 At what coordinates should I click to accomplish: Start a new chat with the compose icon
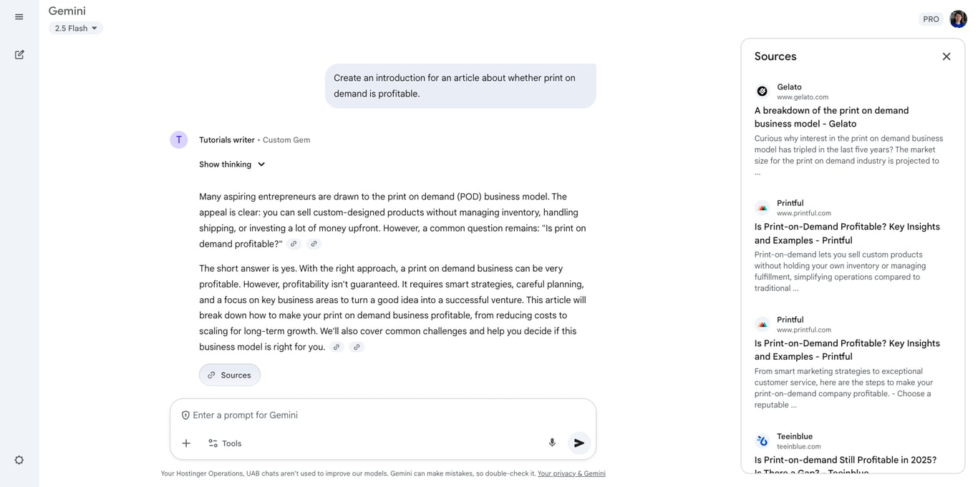click(x=19, y=54)
